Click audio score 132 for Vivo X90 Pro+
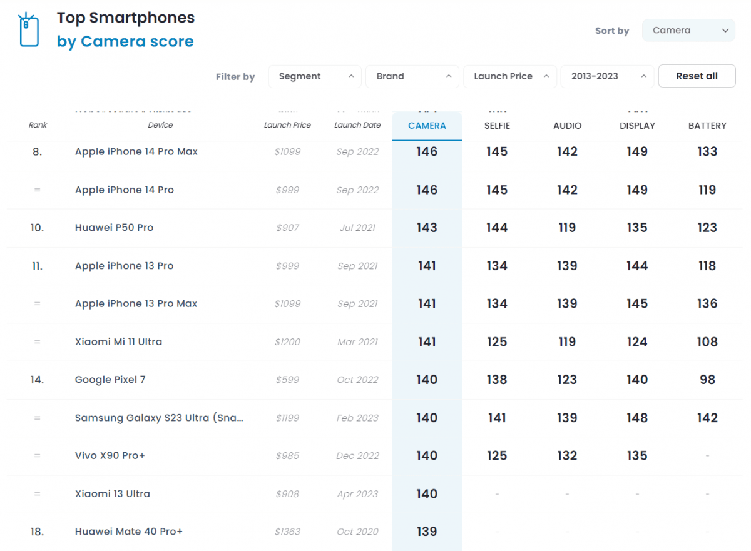This screenshot has width=751, height=551. tap(567, 456)
